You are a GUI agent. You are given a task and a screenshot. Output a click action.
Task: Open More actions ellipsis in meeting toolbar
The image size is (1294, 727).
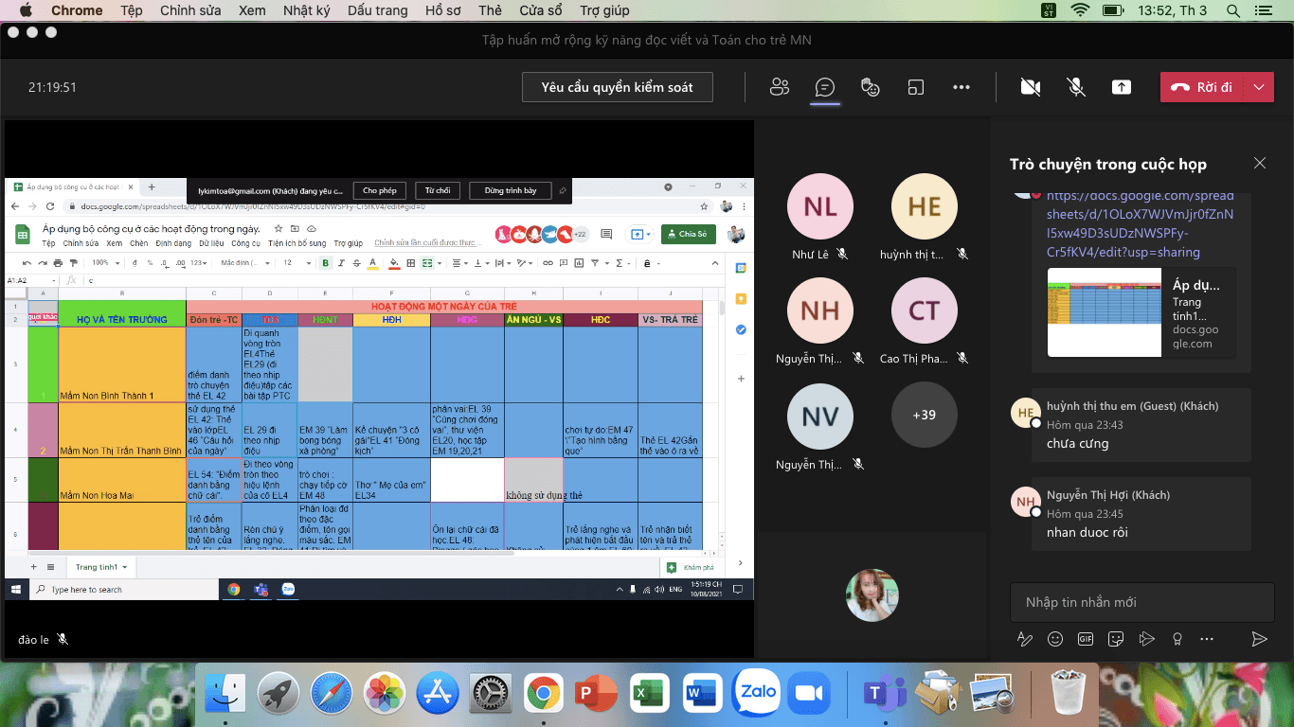962,87
